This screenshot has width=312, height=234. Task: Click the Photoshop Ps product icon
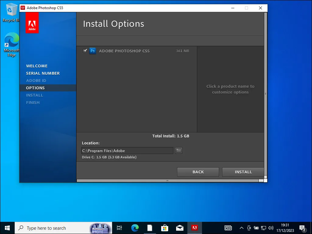pyautogui.click(x=93, y=51)
